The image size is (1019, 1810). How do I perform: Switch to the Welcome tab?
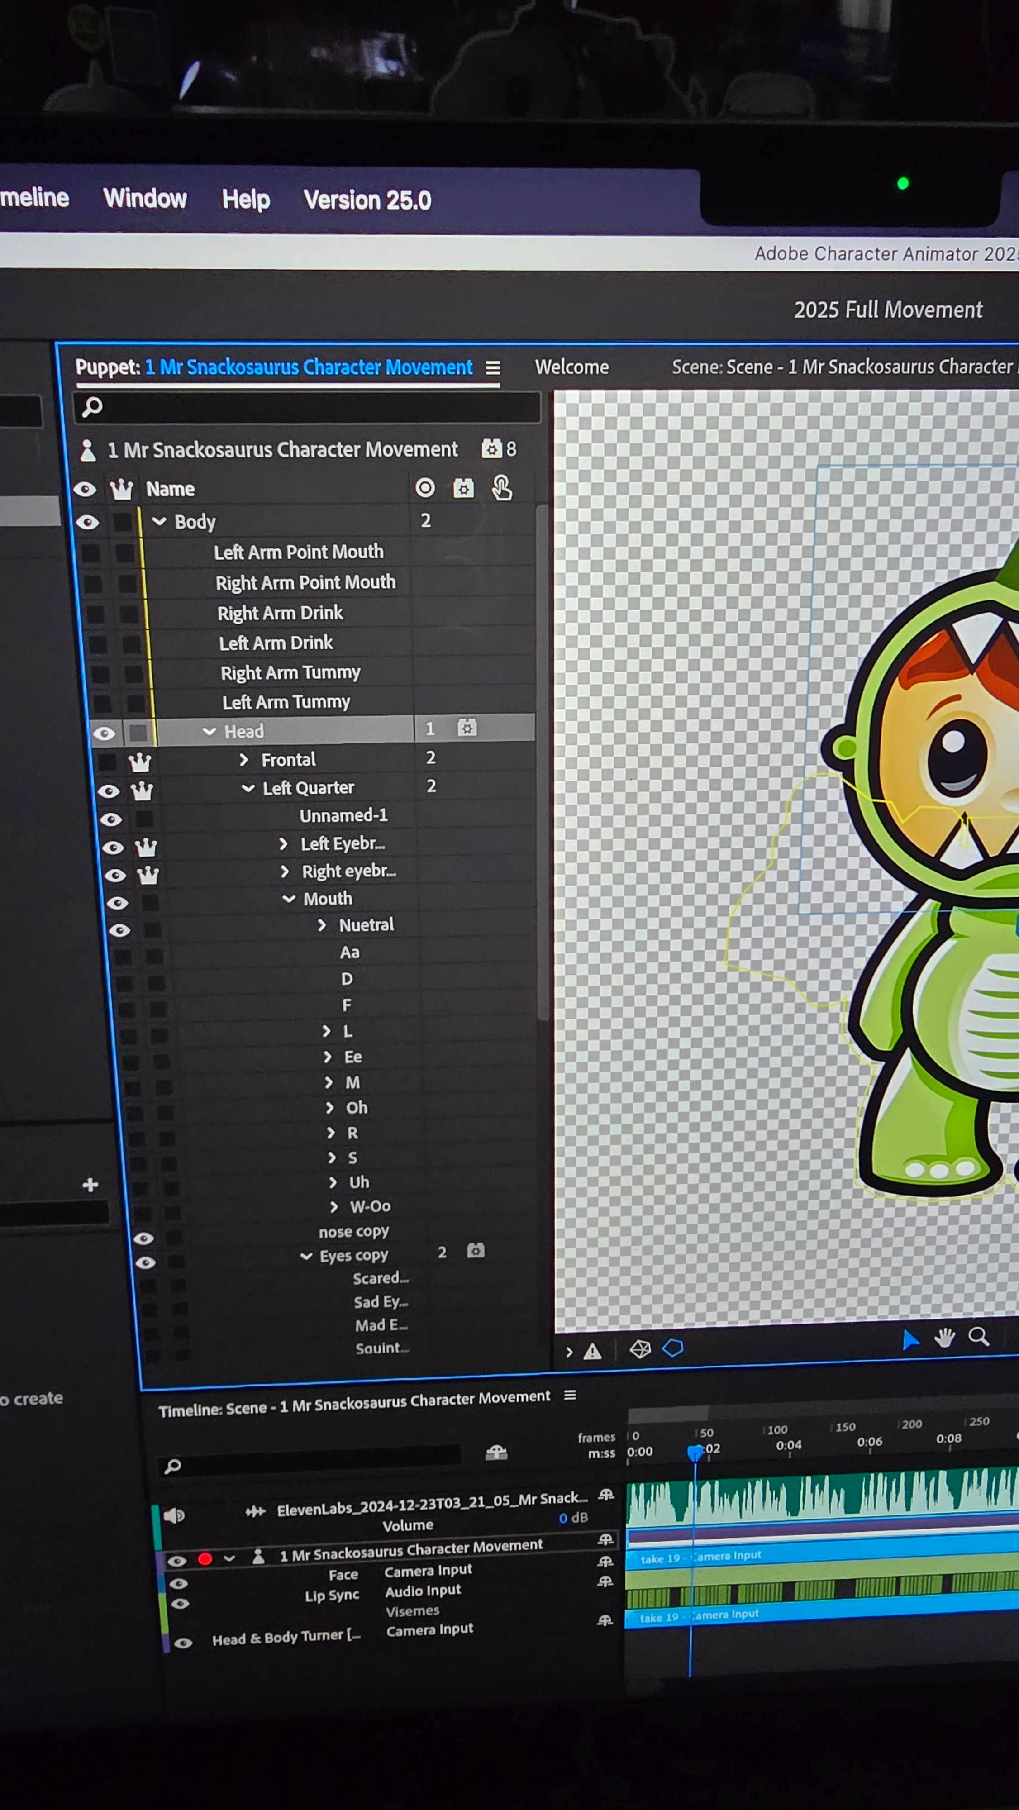571,367
